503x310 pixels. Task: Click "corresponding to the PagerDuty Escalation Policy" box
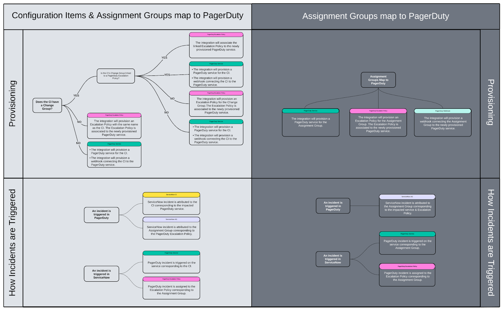tap(171, 228)
